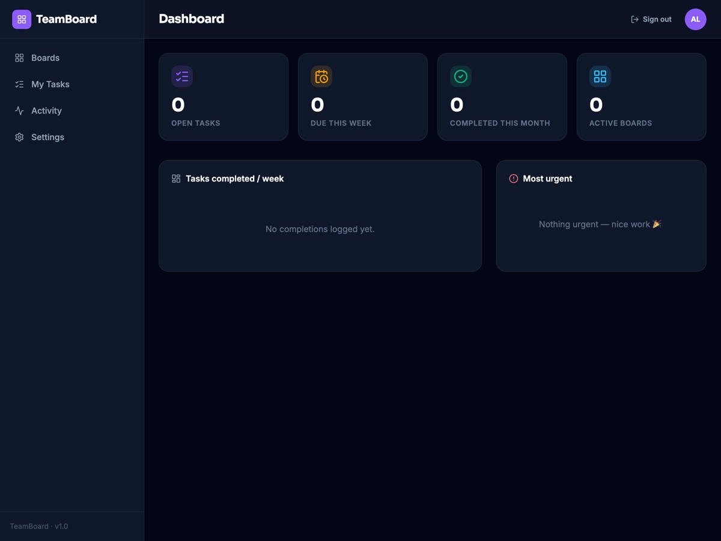Click the Due This Week calendar icon
This screenshot has height=541, width=721.
pos(321,76)
